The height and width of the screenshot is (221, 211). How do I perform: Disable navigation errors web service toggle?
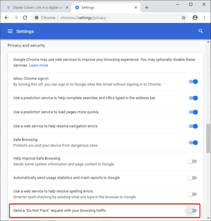point(193,126)
